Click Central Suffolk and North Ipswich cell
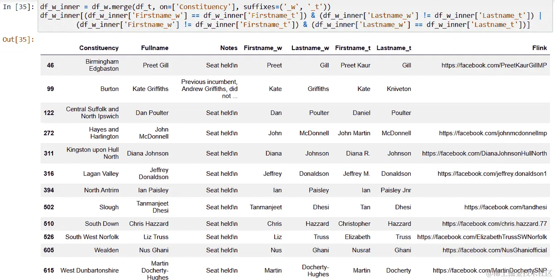 (92, 113)
